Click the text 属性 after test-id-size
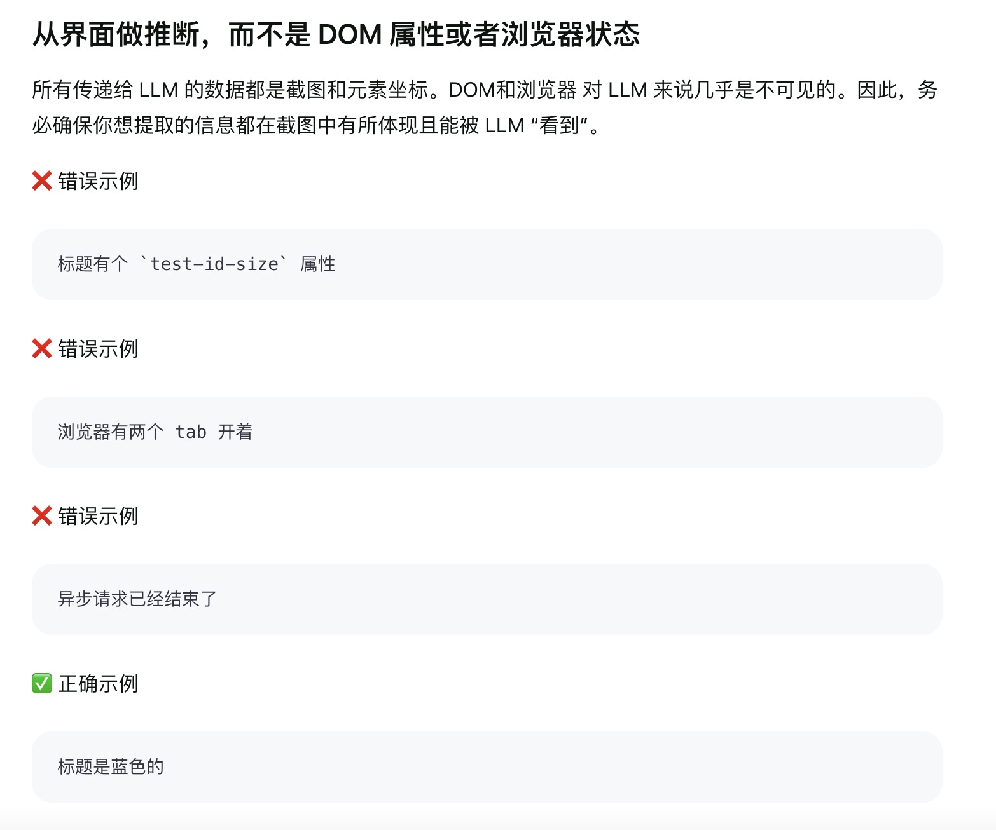This screenshot has width=996, height=830. click(318, 264)
